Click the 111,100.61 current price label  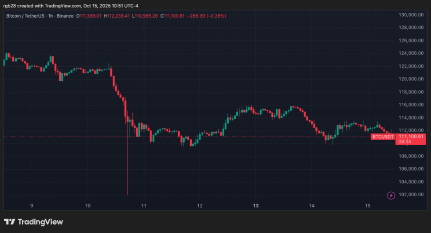[413, 136]
